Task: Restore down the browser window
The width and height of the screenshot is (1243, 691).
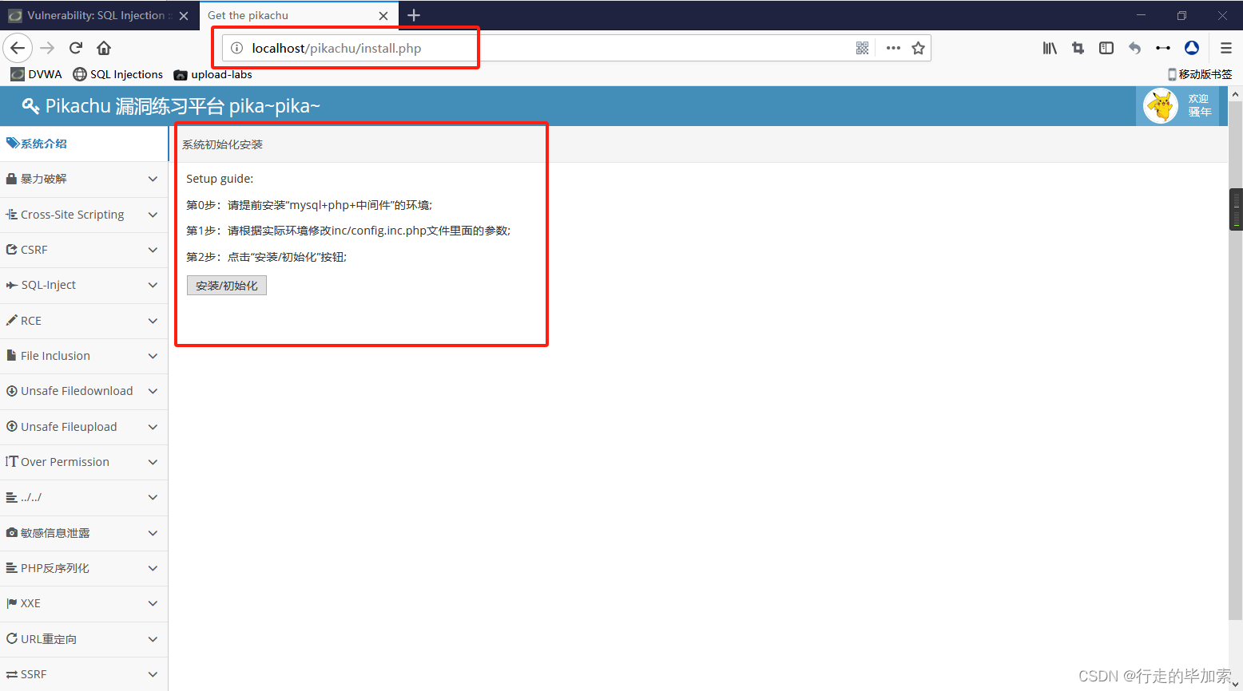Action: coord(1181,15)
